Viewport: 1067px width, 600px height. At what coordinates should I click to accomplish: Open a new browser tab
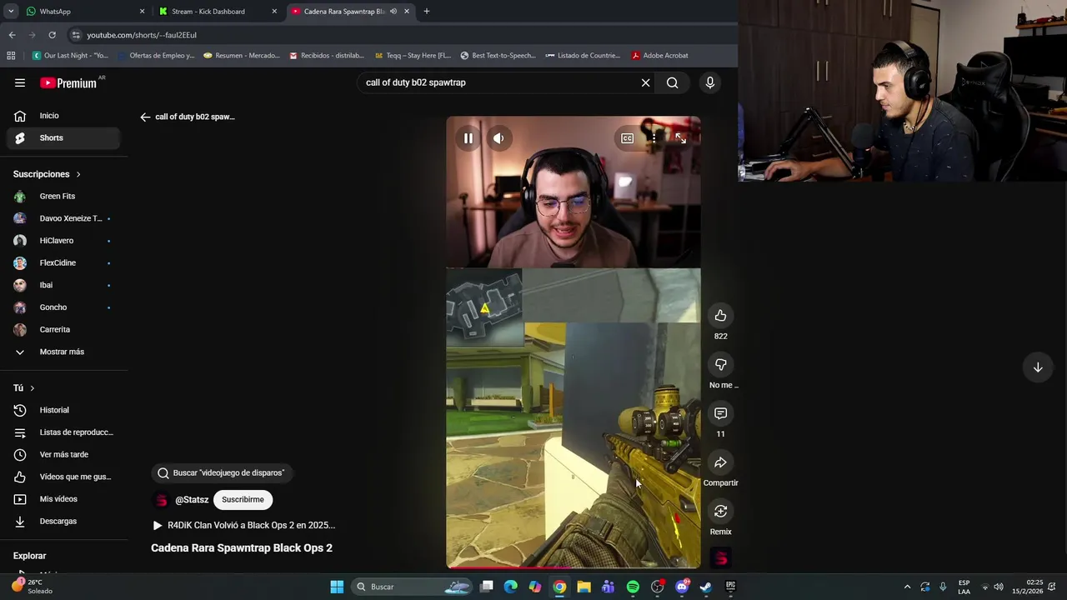(426, 12)
